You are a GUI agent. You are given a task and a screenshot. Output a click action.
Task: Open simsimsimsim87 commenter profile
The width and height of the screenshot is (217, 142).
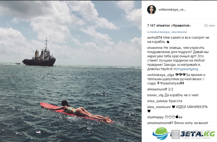tap(160, 123)
